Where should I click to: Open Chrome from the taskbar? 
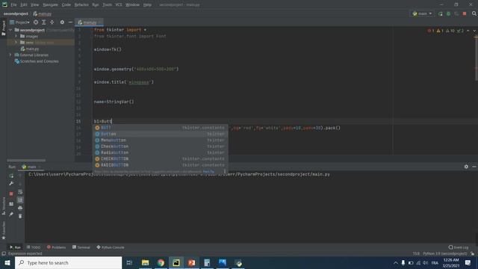point(161,262)
